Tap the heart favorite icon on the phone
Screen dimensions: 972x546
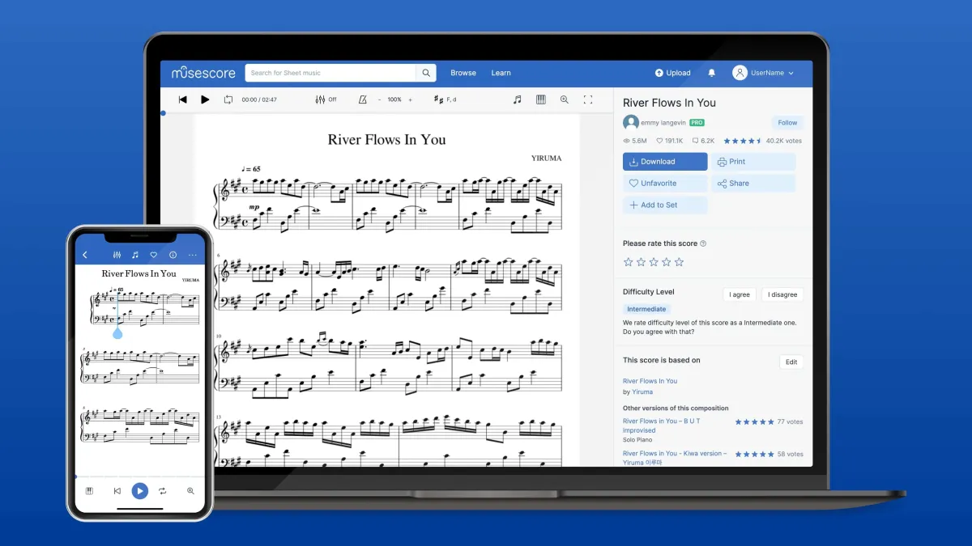click(x=154, y=255)
